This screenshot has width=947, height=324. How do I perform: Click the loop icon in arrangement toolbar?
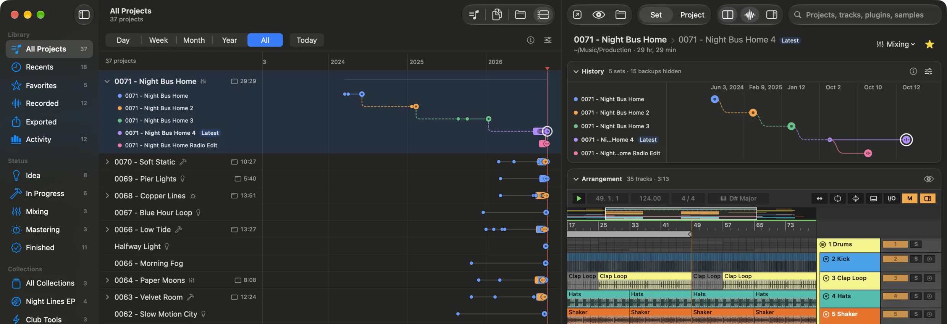click(837, 198)
